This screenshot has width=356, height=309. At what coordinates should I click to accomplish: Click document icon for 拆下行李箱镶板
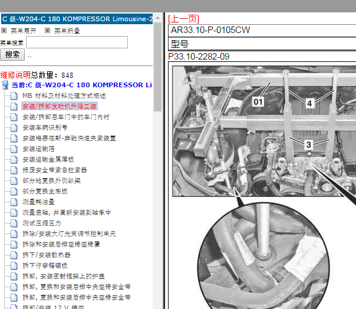[14, 265]
